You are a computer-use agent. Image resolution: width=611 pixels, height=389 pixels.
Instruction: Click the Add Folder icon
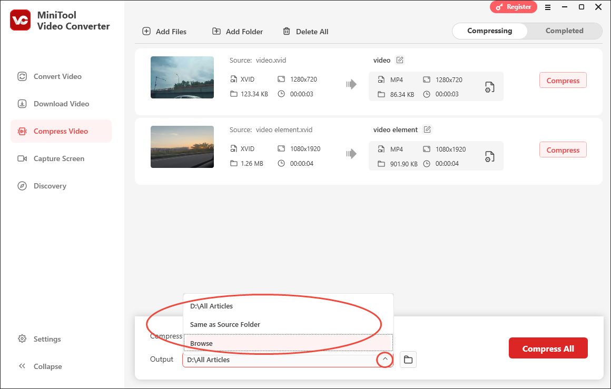click(216, 31)
